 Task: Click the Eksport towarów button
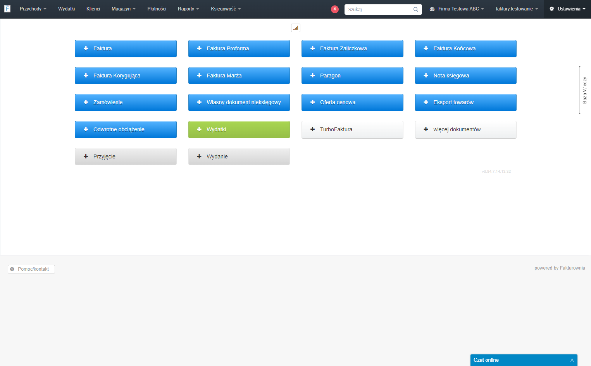[x=466, y=102]
